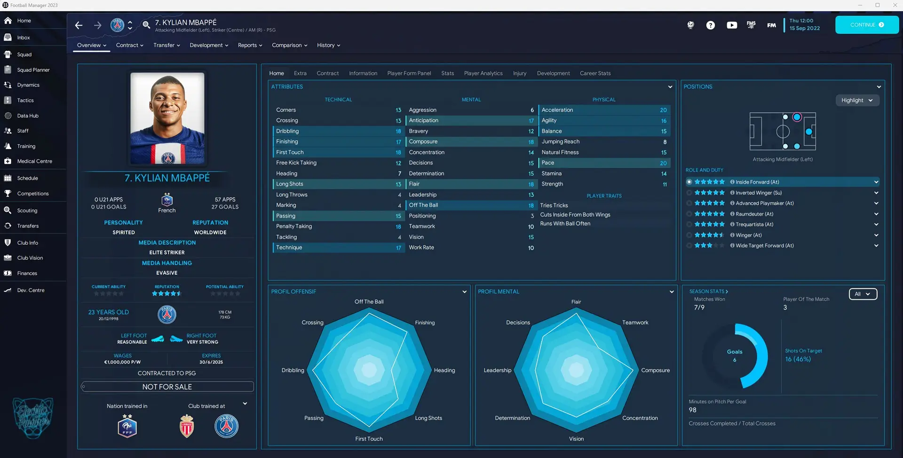Open Squad Planner sidebar icon
Viewport: 903px width, 458px height.
click(x=8, y=70)
